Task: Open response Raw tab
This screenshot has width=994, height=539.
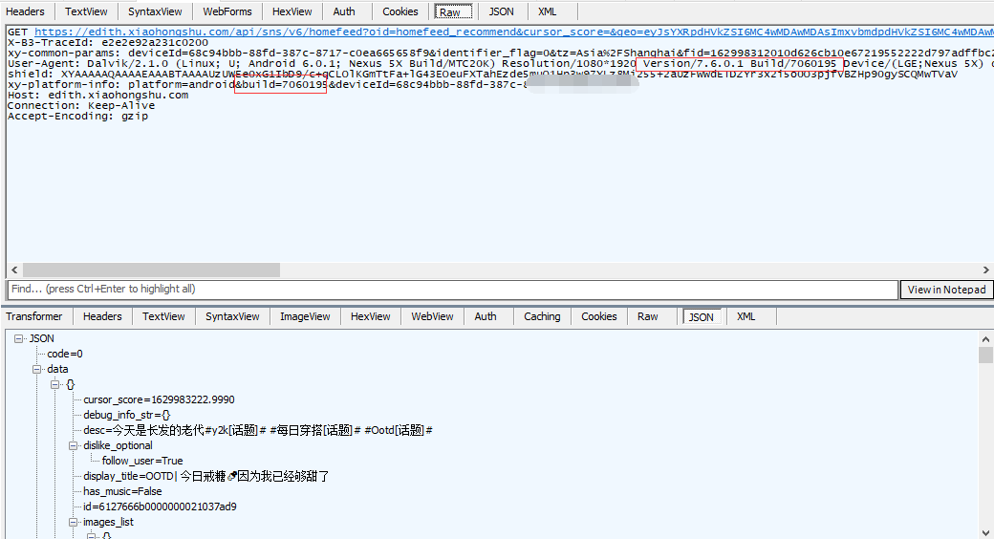Action: coord(648,316)
